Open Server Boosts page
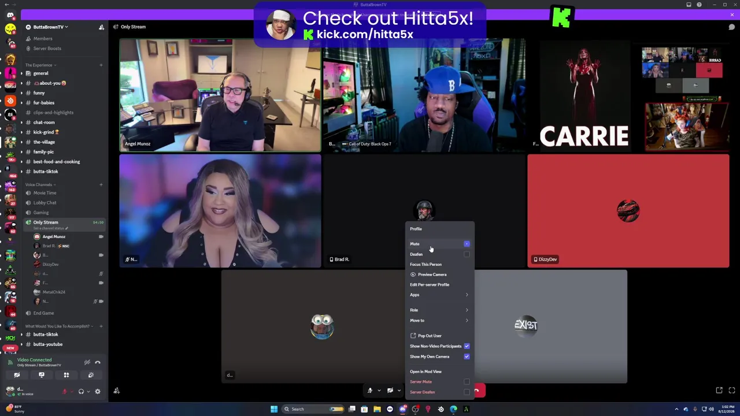740x416 pixels. pos(64,49)
